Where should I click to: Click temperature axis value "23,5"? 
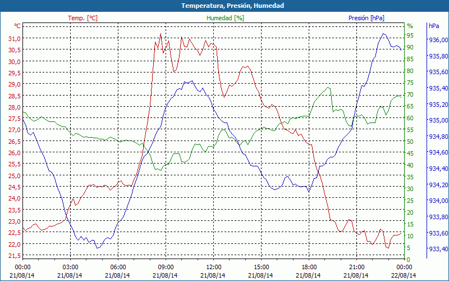click(x=13, y=210)
